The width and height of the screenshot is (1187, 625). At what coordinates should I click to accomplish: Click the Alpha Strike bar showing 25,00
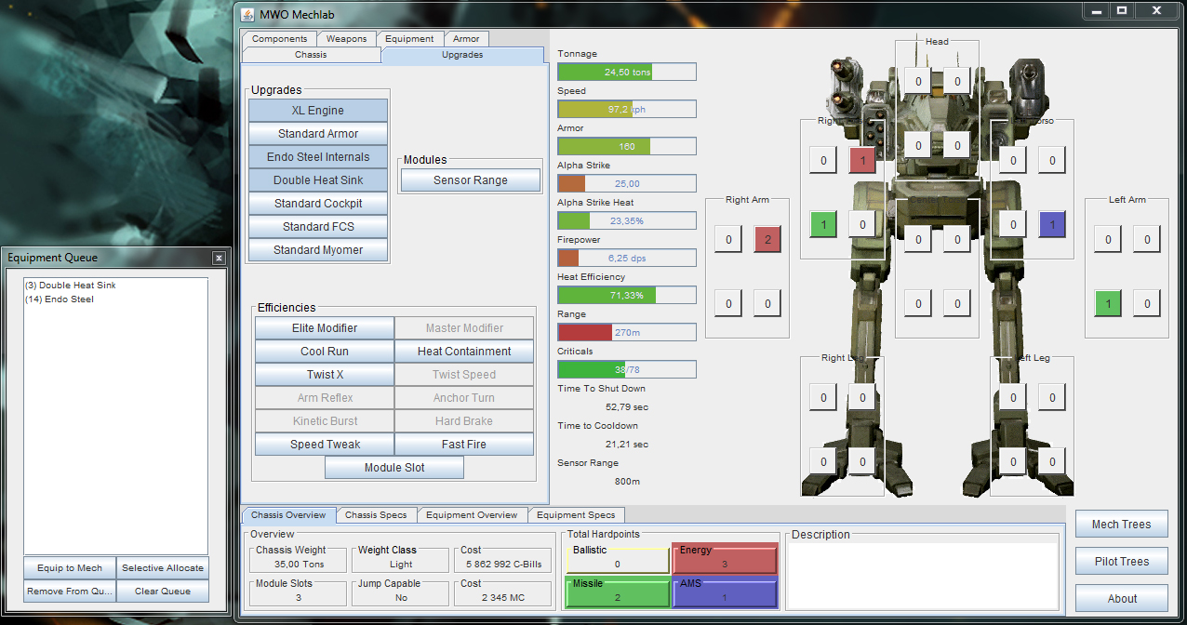[x=627, y=183]
